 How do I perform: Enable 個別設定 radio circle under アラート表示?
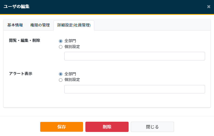coord(61,80)
